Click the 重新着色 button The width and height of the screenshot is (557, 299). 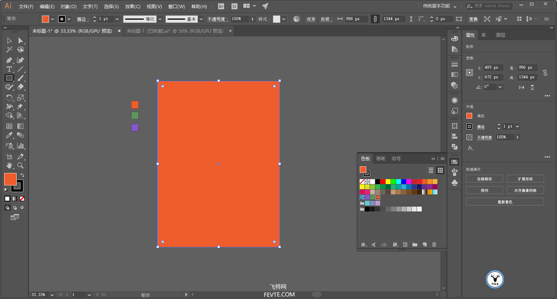coord(505,202)
